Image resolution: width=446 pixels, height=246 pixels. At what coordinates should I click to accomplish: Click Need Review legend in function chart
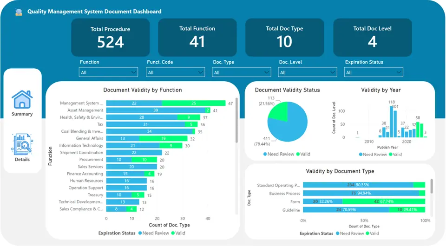pos(154,233)
